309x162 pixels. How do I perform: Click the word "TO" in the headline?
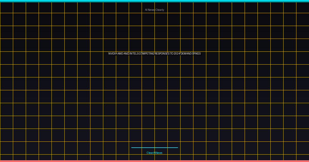(171, 53)
